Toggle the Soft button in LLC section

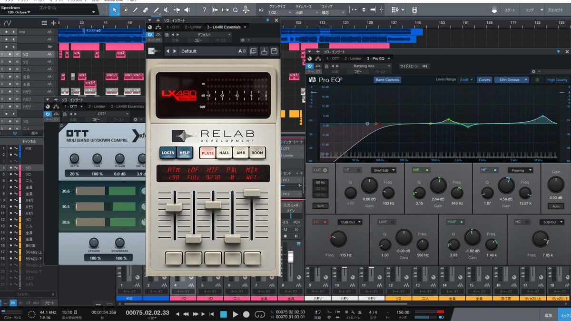tap(319, 206)
